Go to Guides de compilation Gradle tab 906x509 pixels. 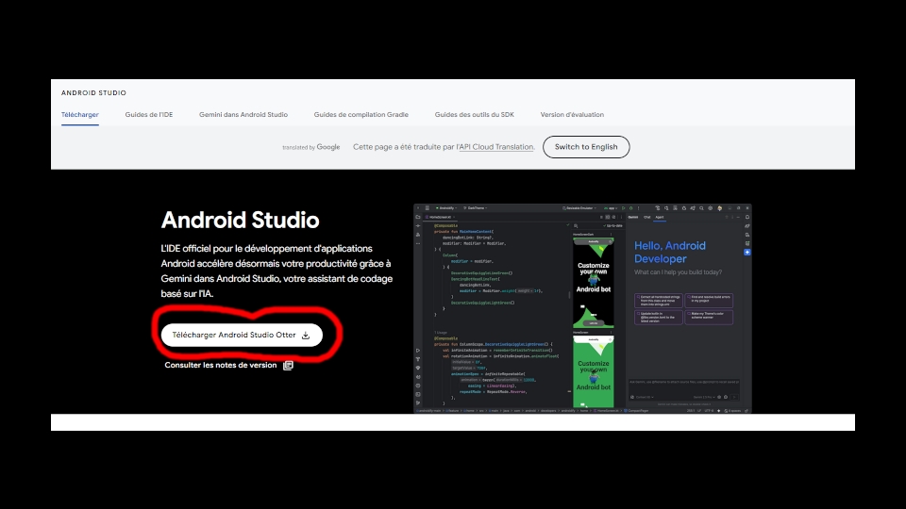(x=361, y=115)
